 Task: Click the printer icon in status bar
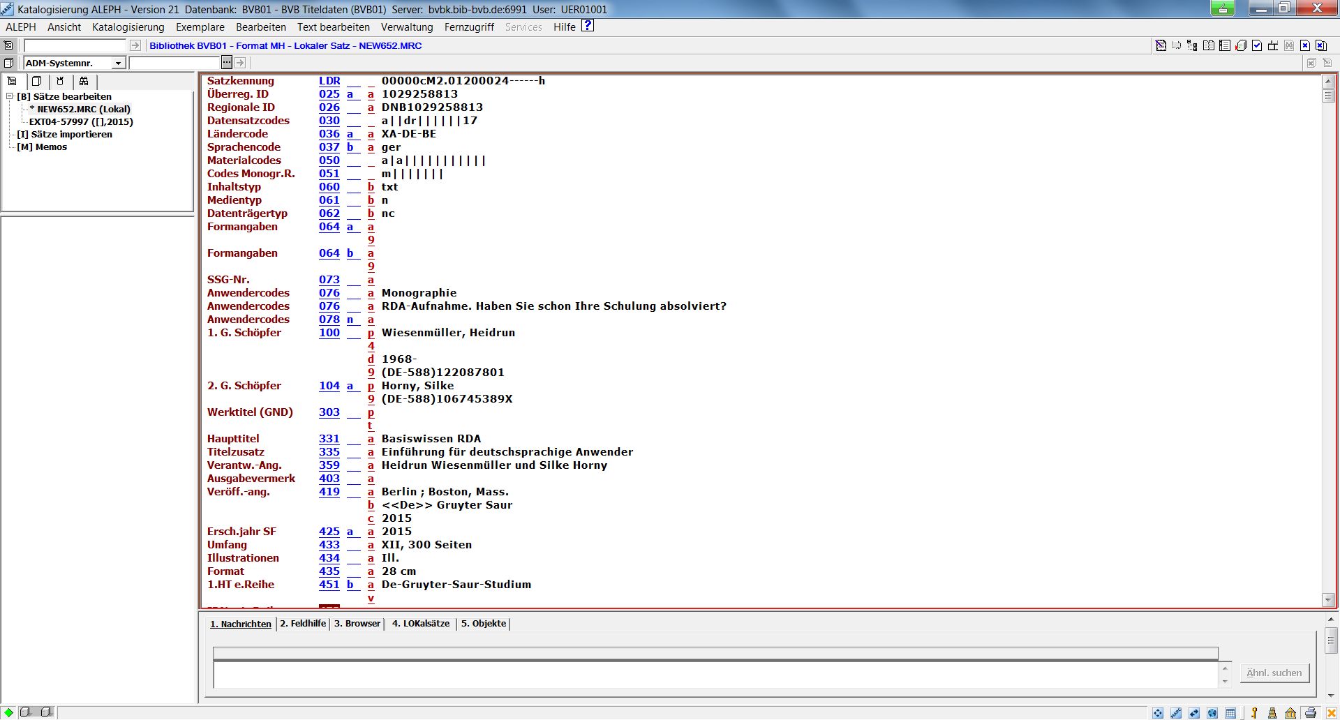(x=1310, y=713)
